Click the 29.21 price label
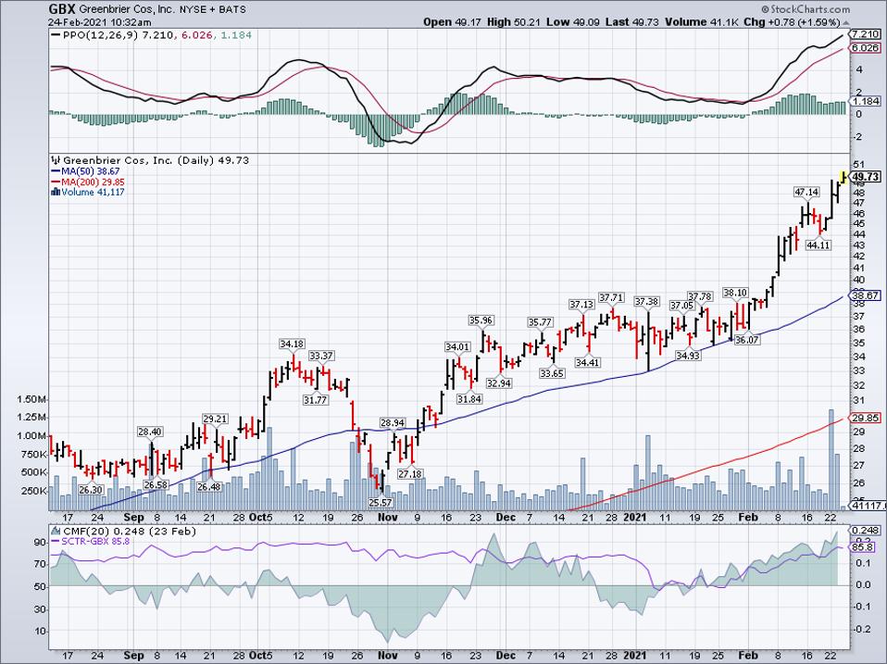This screenshot has width=887, height=664. click(x=215, y=420)
